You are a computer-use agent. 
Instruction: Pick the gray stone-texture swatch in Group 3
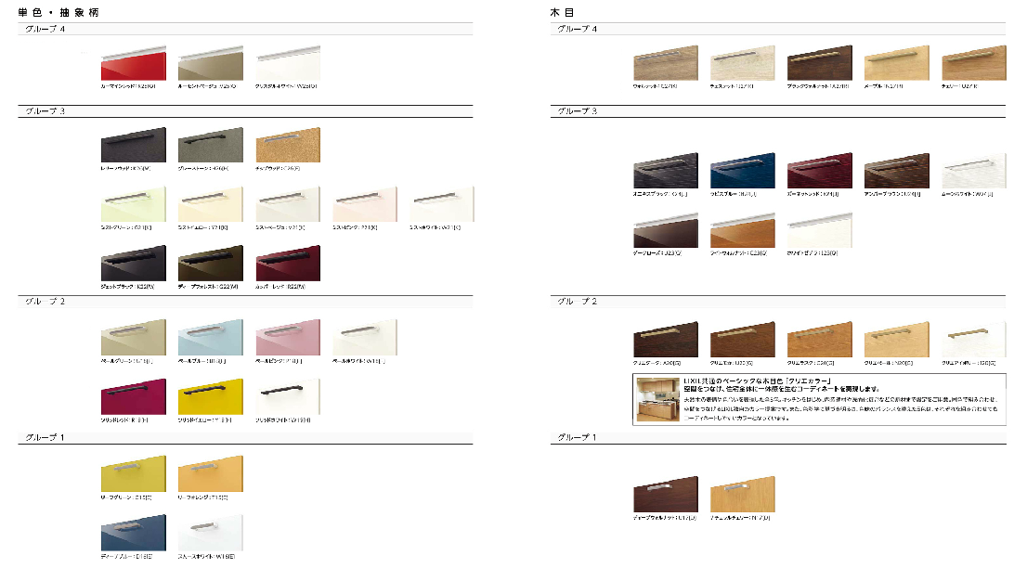click(x=210, y=146)
